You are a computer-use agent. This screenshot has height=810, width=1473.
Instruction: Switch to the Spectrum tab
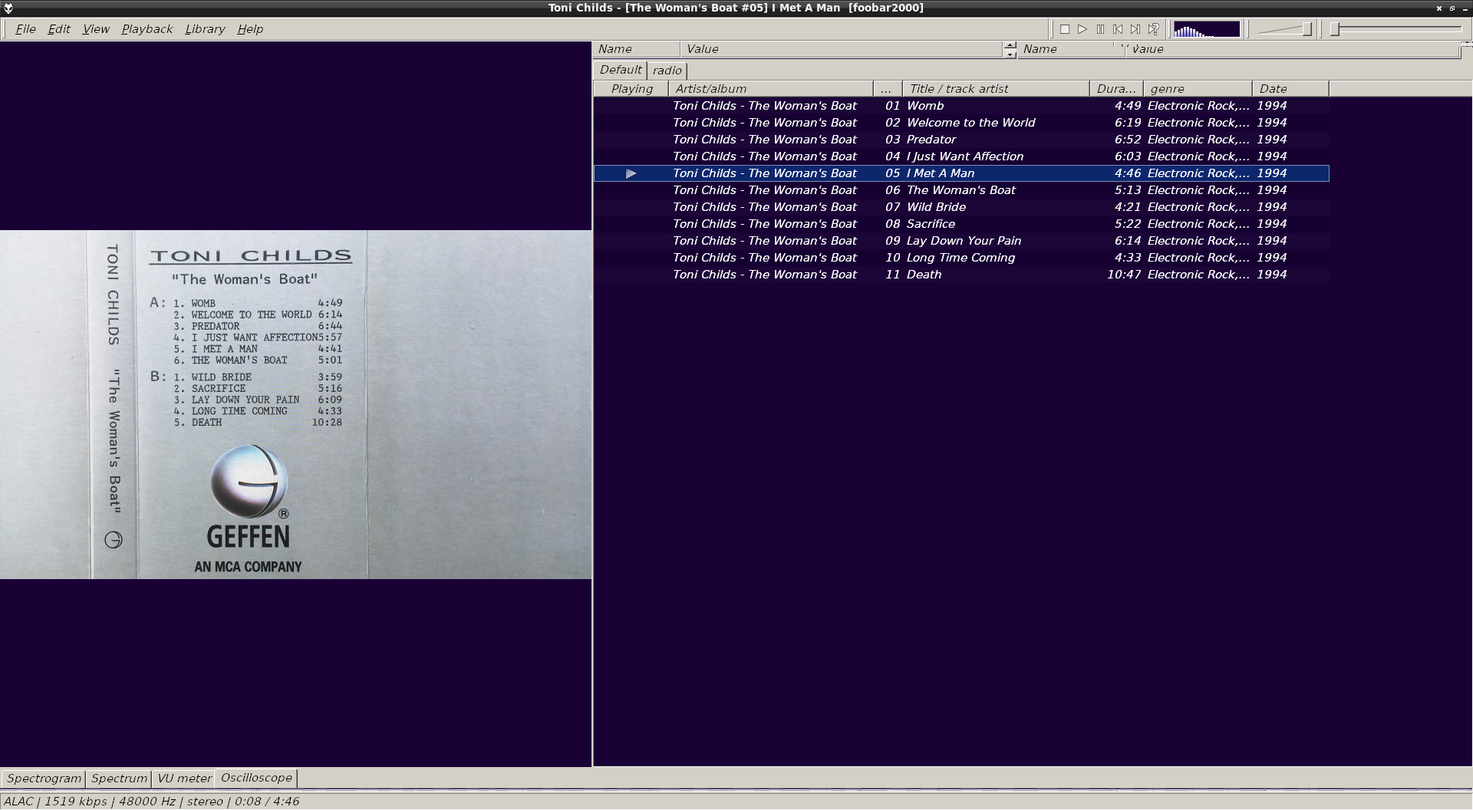point(119,779)
